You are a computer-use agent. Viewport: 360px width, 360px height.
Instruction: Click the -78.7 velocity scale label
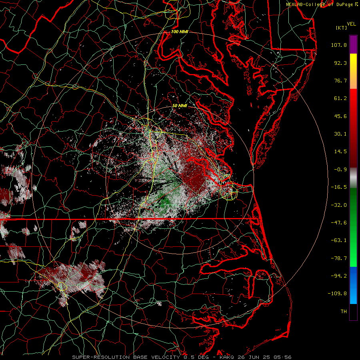point(339,258)
